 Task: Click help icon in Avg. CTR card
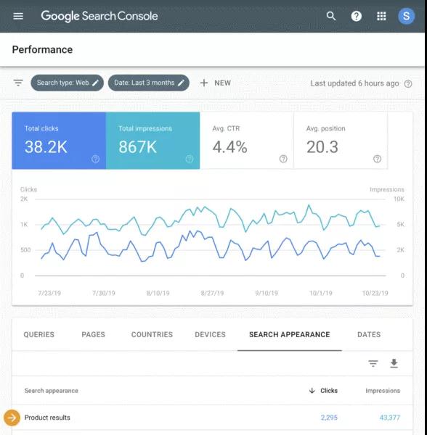(283, 159)
